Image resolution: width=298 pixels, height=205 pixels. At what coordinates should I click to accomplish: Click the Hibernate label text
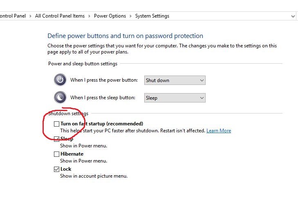pyautogui.click(x=72, y=154)
